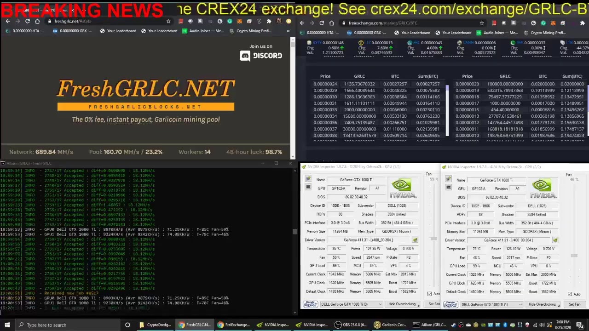Click the taskbar clock showing 7:00 PM
The image size is (589, 331).
563,325
